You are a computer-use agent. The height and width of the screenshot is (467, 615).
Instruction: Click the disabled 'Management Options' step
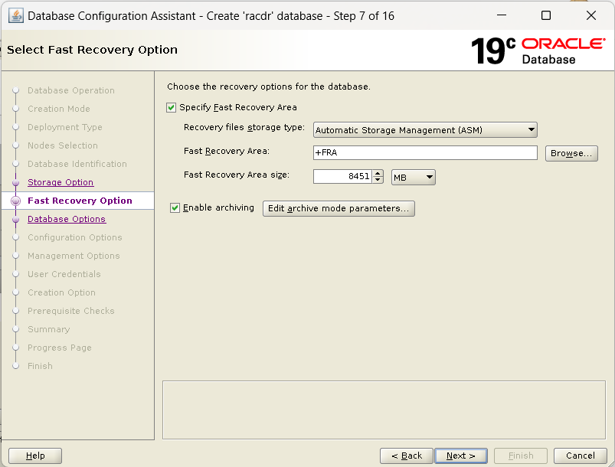[x=74, y=256]
